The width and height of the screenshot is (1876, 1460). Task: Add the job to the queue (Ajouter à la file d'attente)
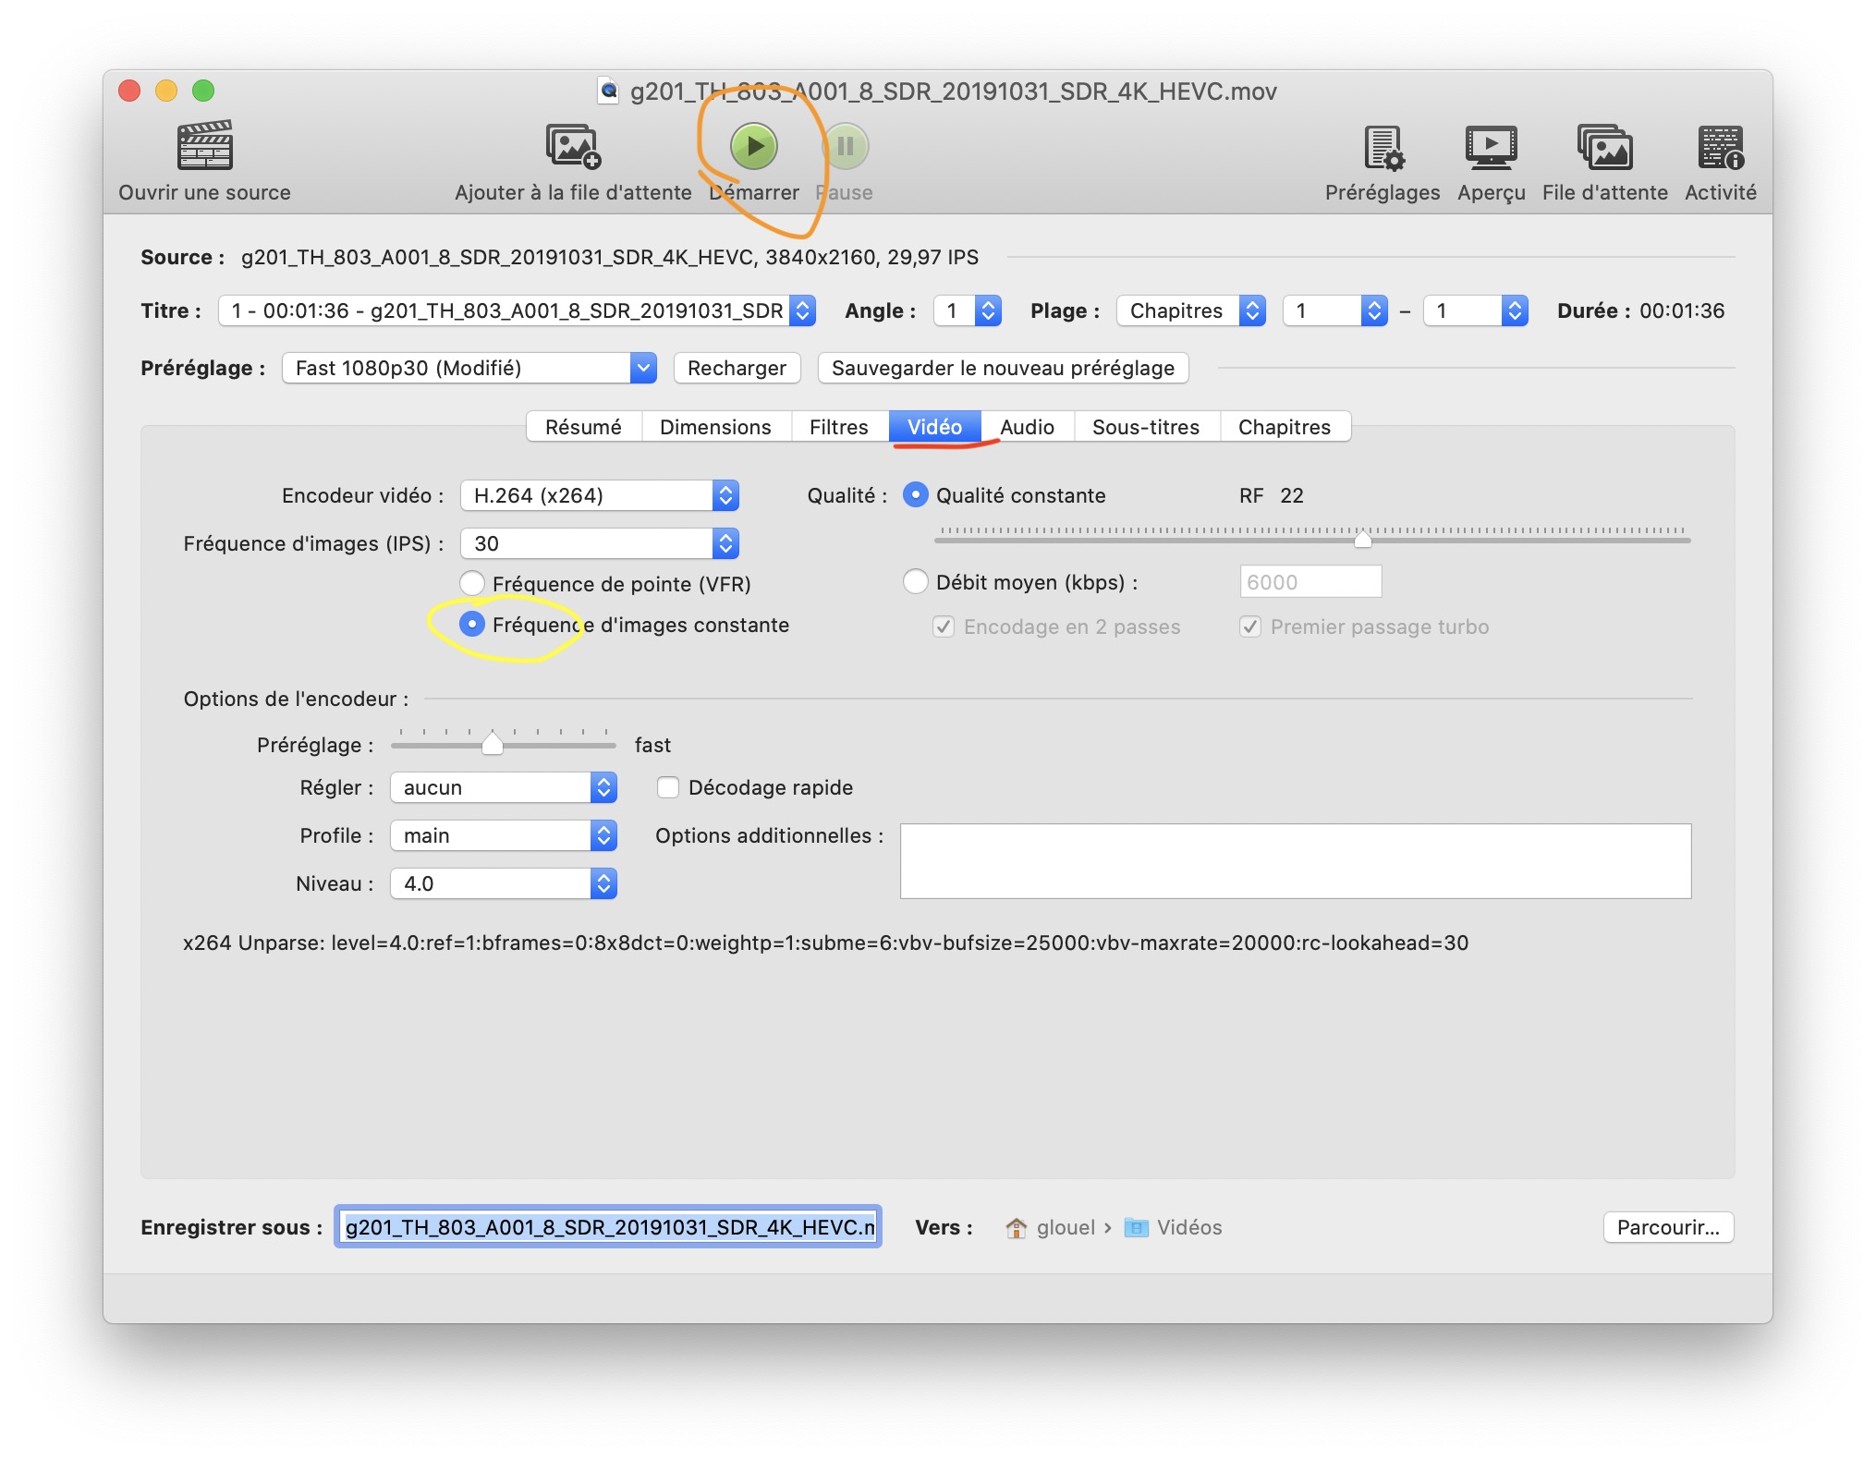coord(573,146)
